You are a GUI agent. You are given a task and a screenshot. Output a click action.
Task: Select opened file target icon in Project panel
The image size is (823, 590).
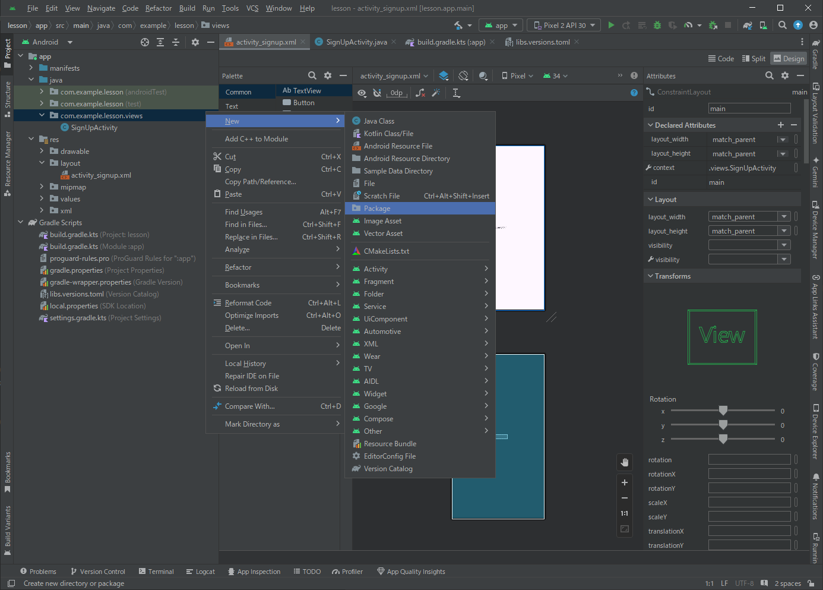pos(145,42)
